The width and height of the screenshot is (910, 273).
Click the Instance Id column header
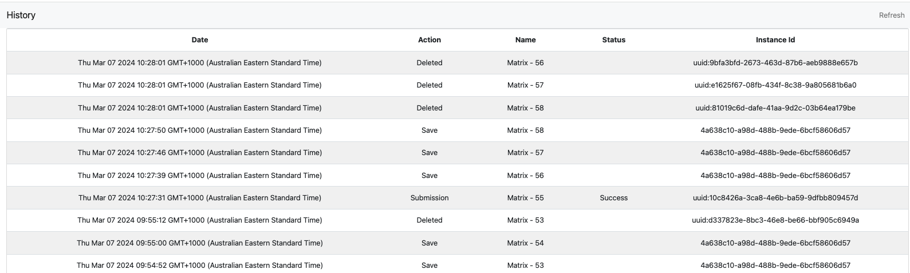click(775, 40)
